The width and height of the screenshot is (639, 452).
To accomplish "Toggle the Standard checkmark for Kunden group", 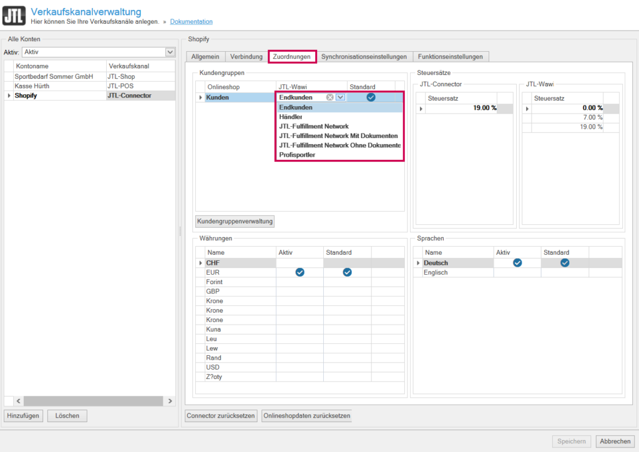I will [371, 97].
